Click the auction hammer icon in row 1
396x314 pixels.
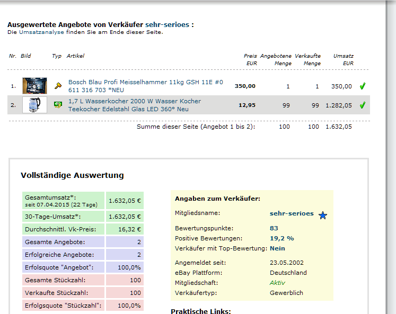[58, 86]
